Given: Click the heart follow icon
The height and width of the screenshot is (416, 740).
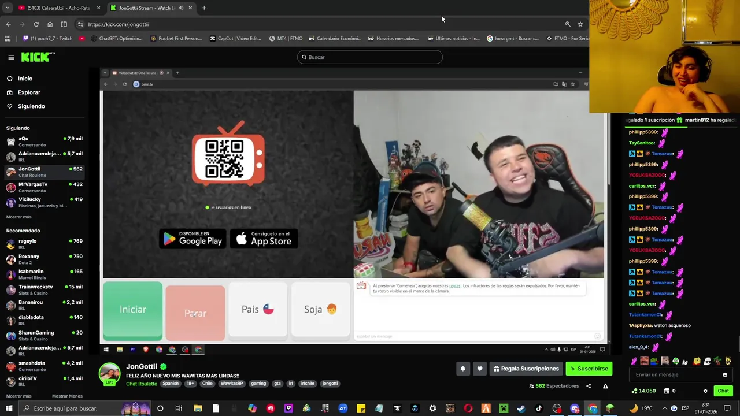Looking at the screenshot, I should [x=479, y=369].
